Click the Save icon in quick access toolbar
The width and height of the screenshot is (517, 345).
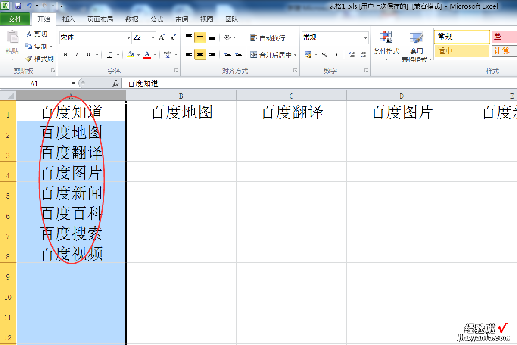[18, 6]
